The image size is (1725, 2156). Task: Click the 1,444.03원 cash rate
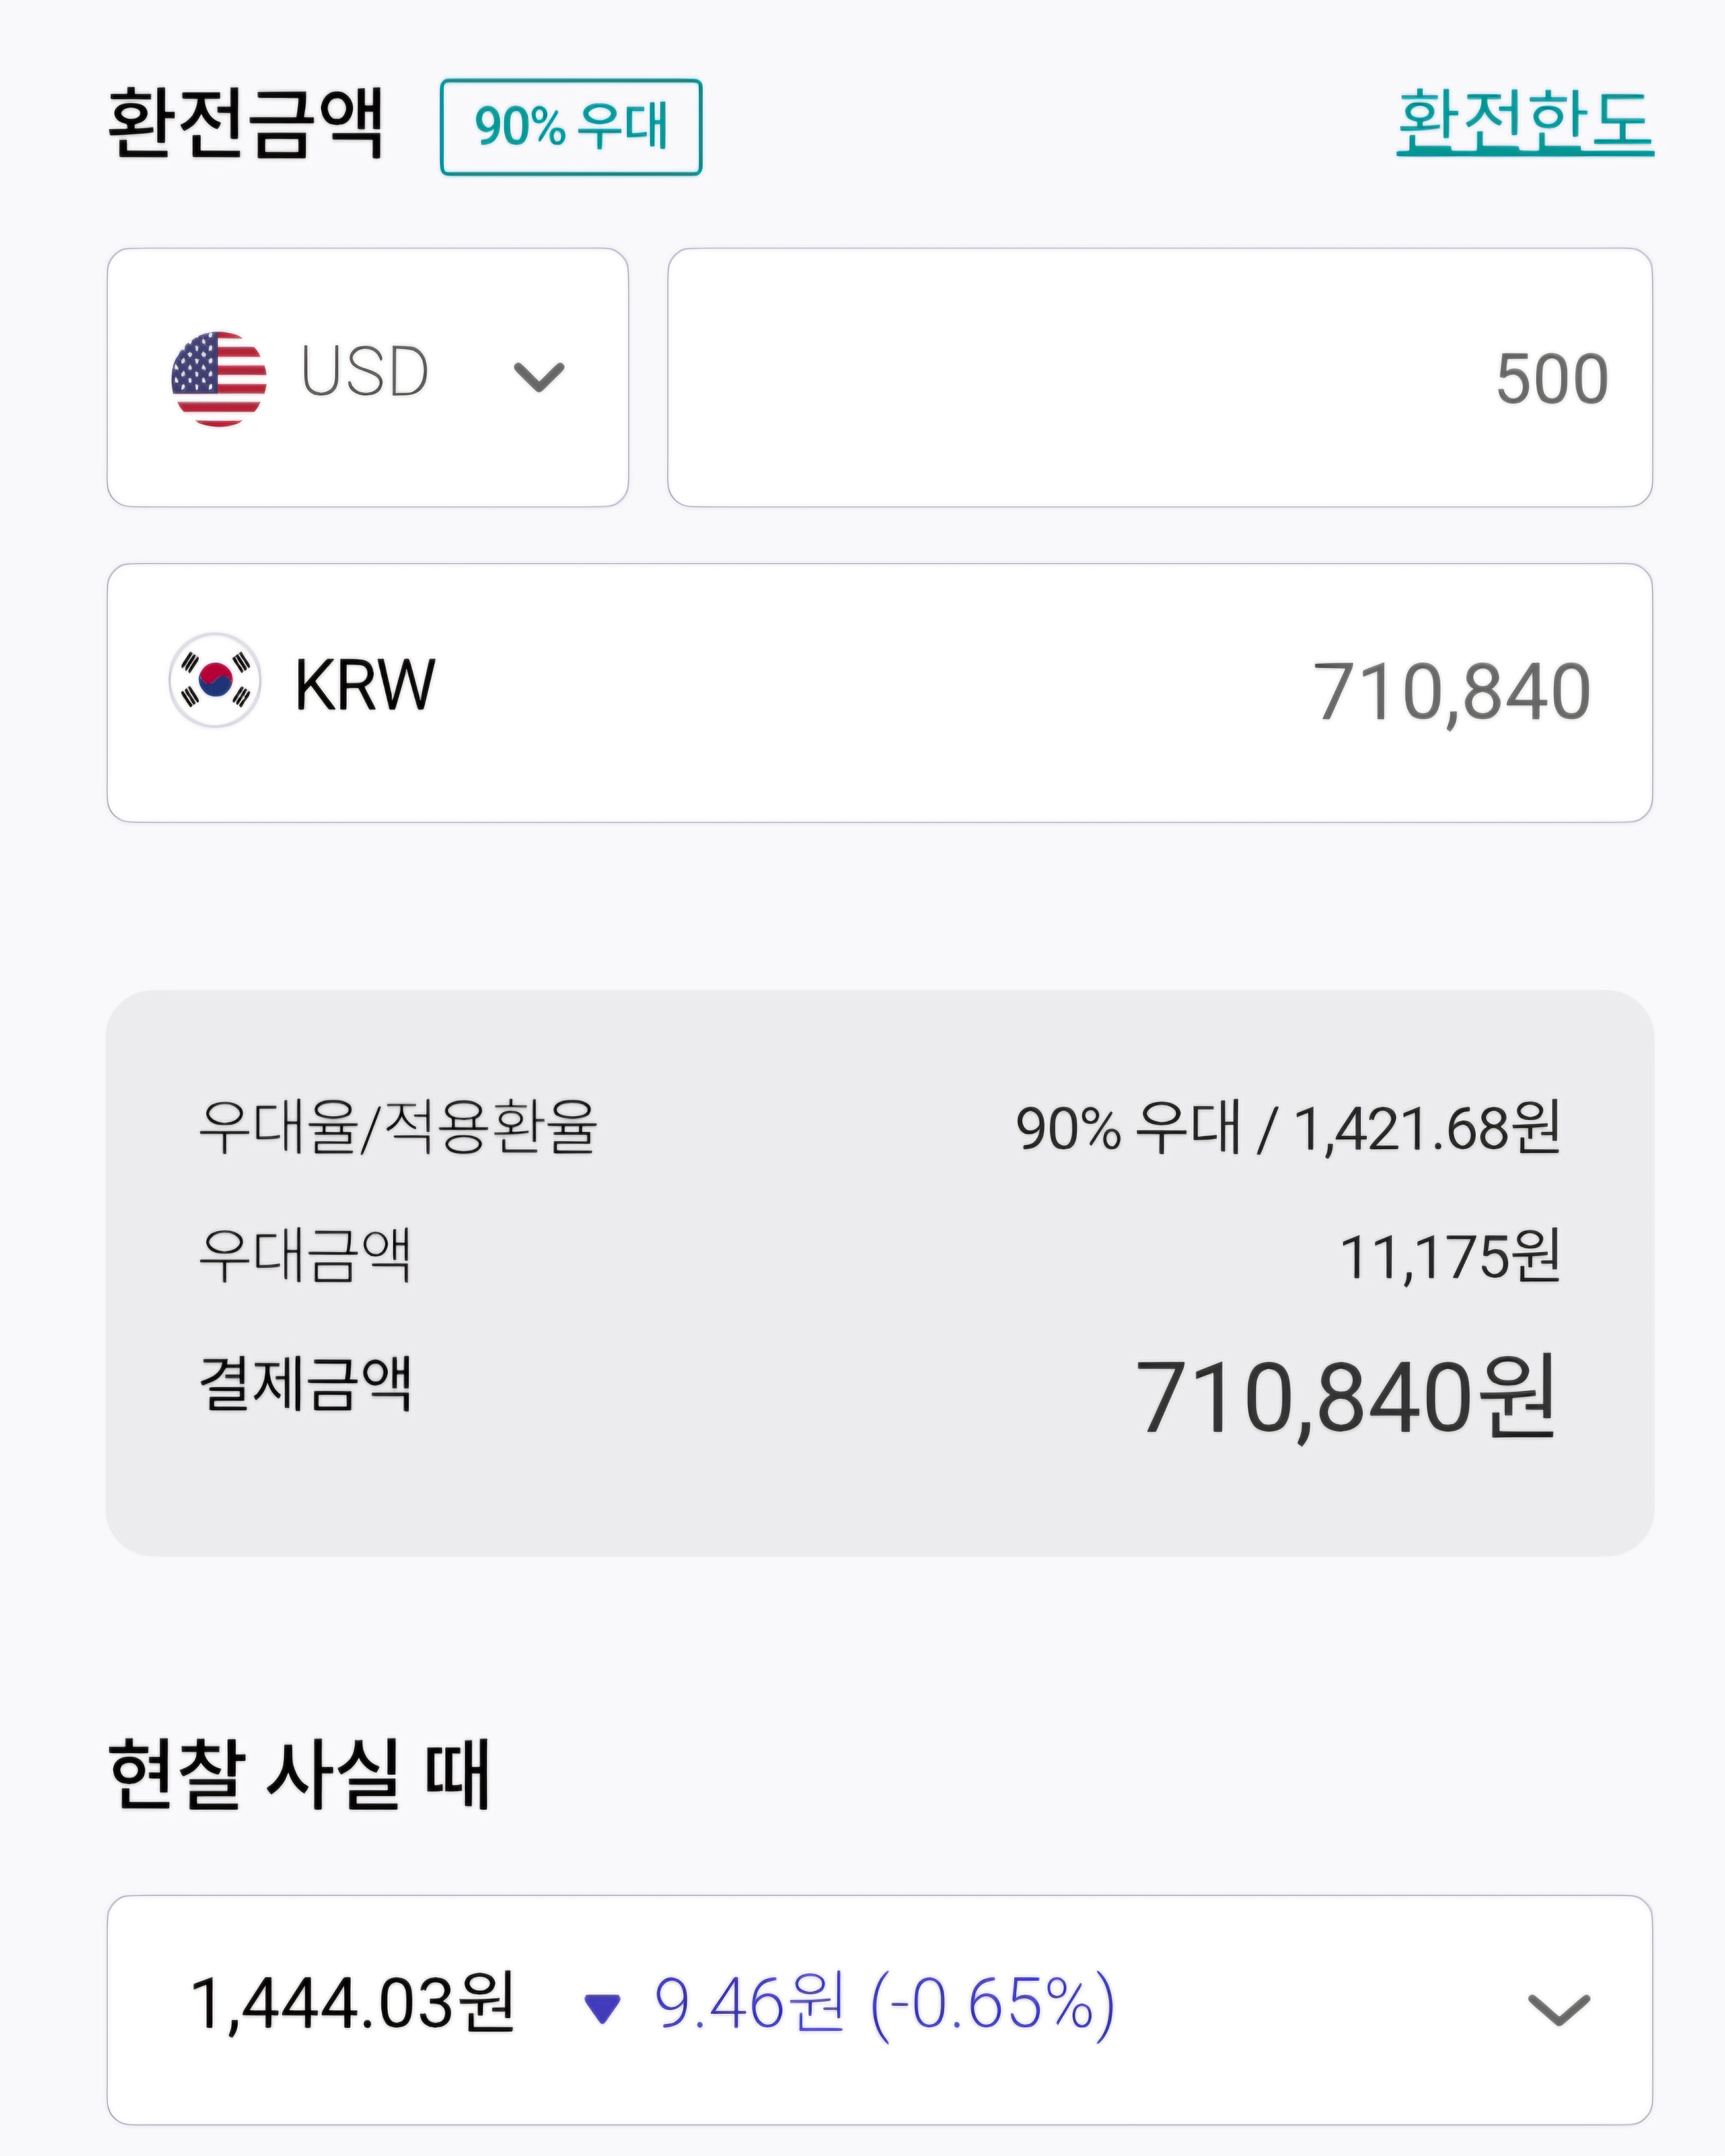point(352,2004)
